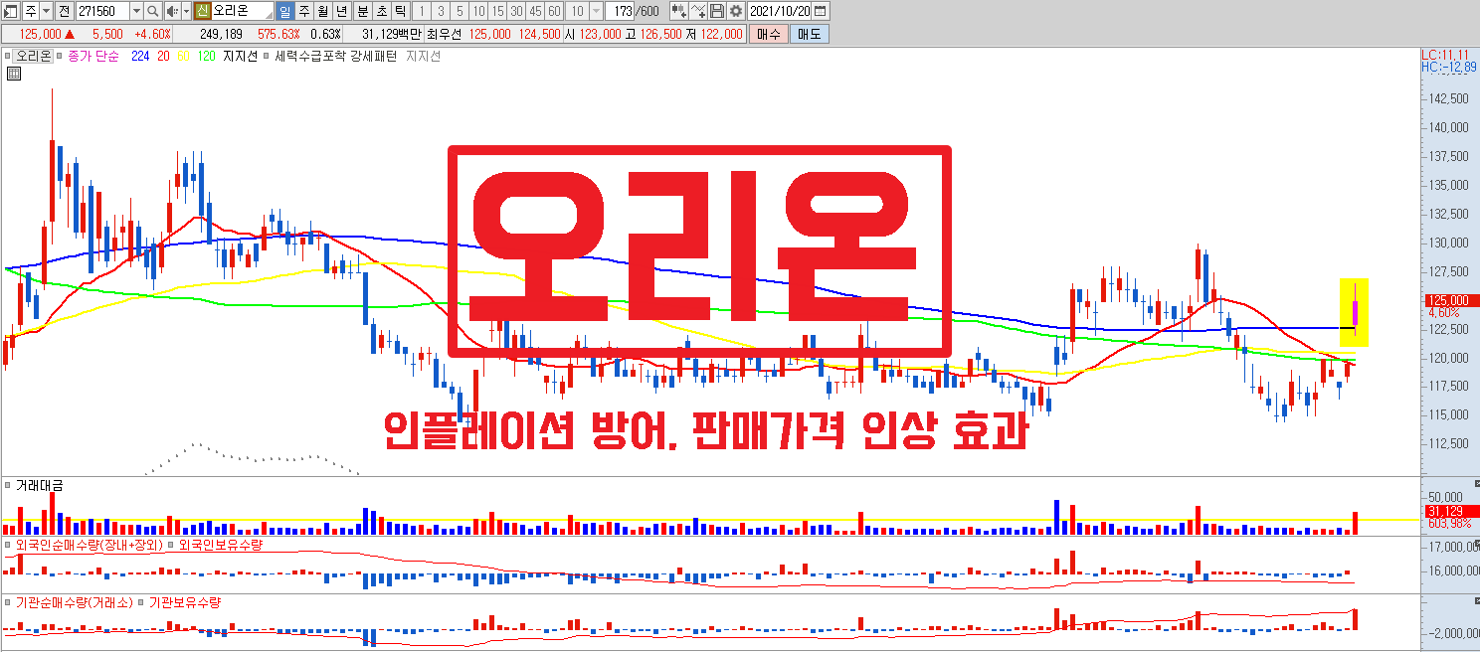Click the 외국인순매수량(장내+장외) indicator label
This screenshot has height=652, width=1480.
pos(89,545)
